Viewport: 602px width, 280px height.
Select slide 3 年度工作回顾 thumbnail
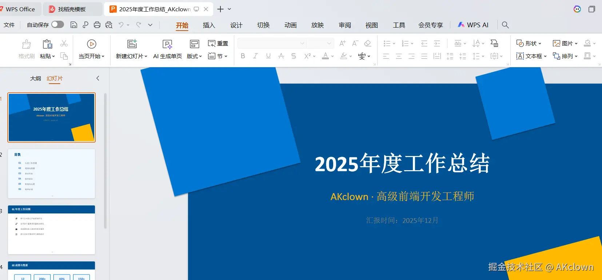52,230
